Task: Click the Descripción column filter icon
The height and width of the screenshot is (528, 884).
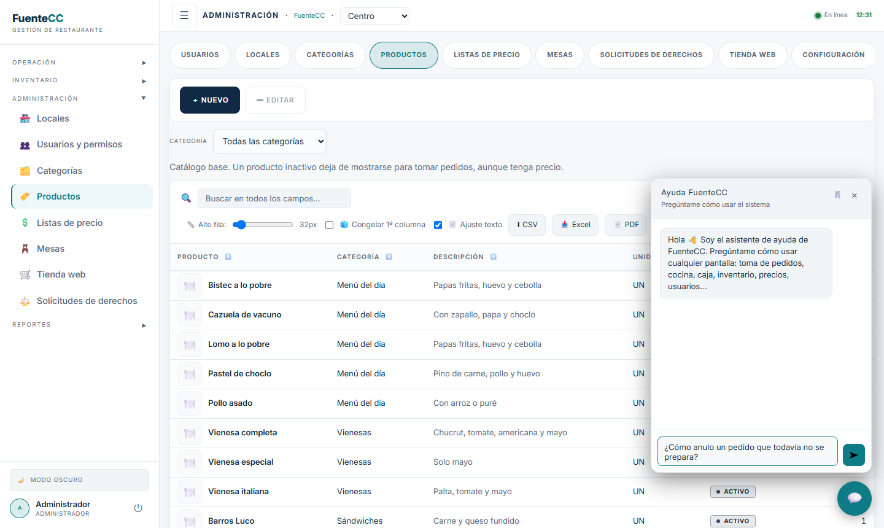Action: [494, 257]
